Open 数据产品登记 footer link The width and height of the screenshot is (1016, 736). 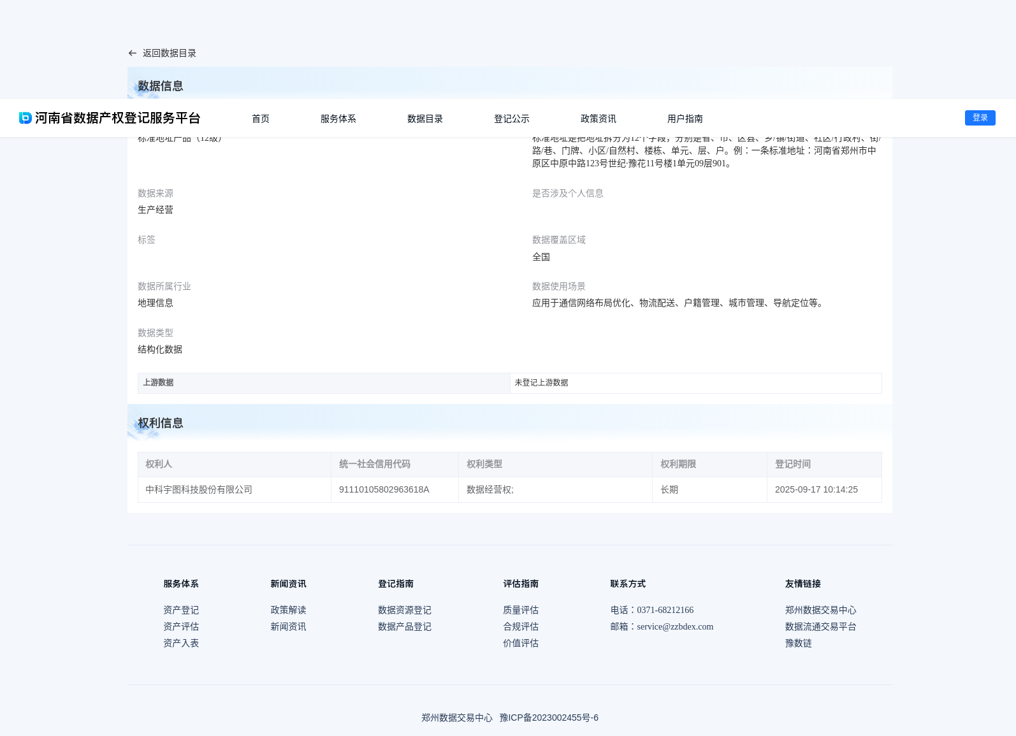(405, 627)
